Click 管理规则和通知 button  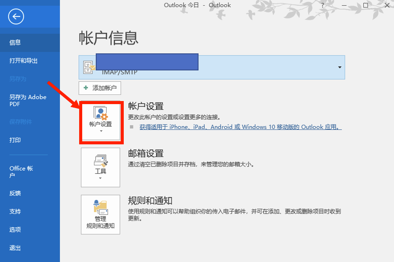[x=101, y=214]
